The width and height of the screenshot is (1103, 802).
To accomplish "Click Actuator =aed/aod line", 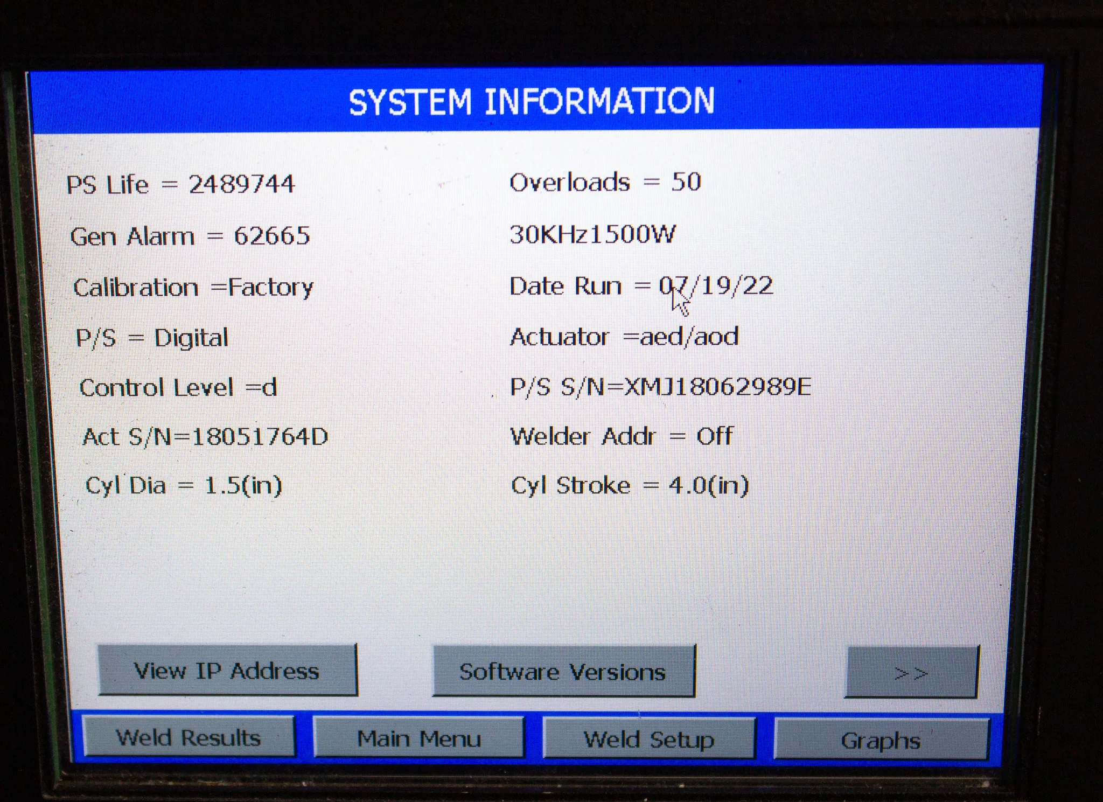I will [x=624, y=337].
